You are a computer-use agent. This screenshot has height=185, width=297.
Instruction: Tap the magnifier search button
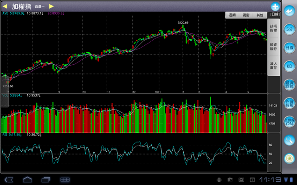click(290, 140)
